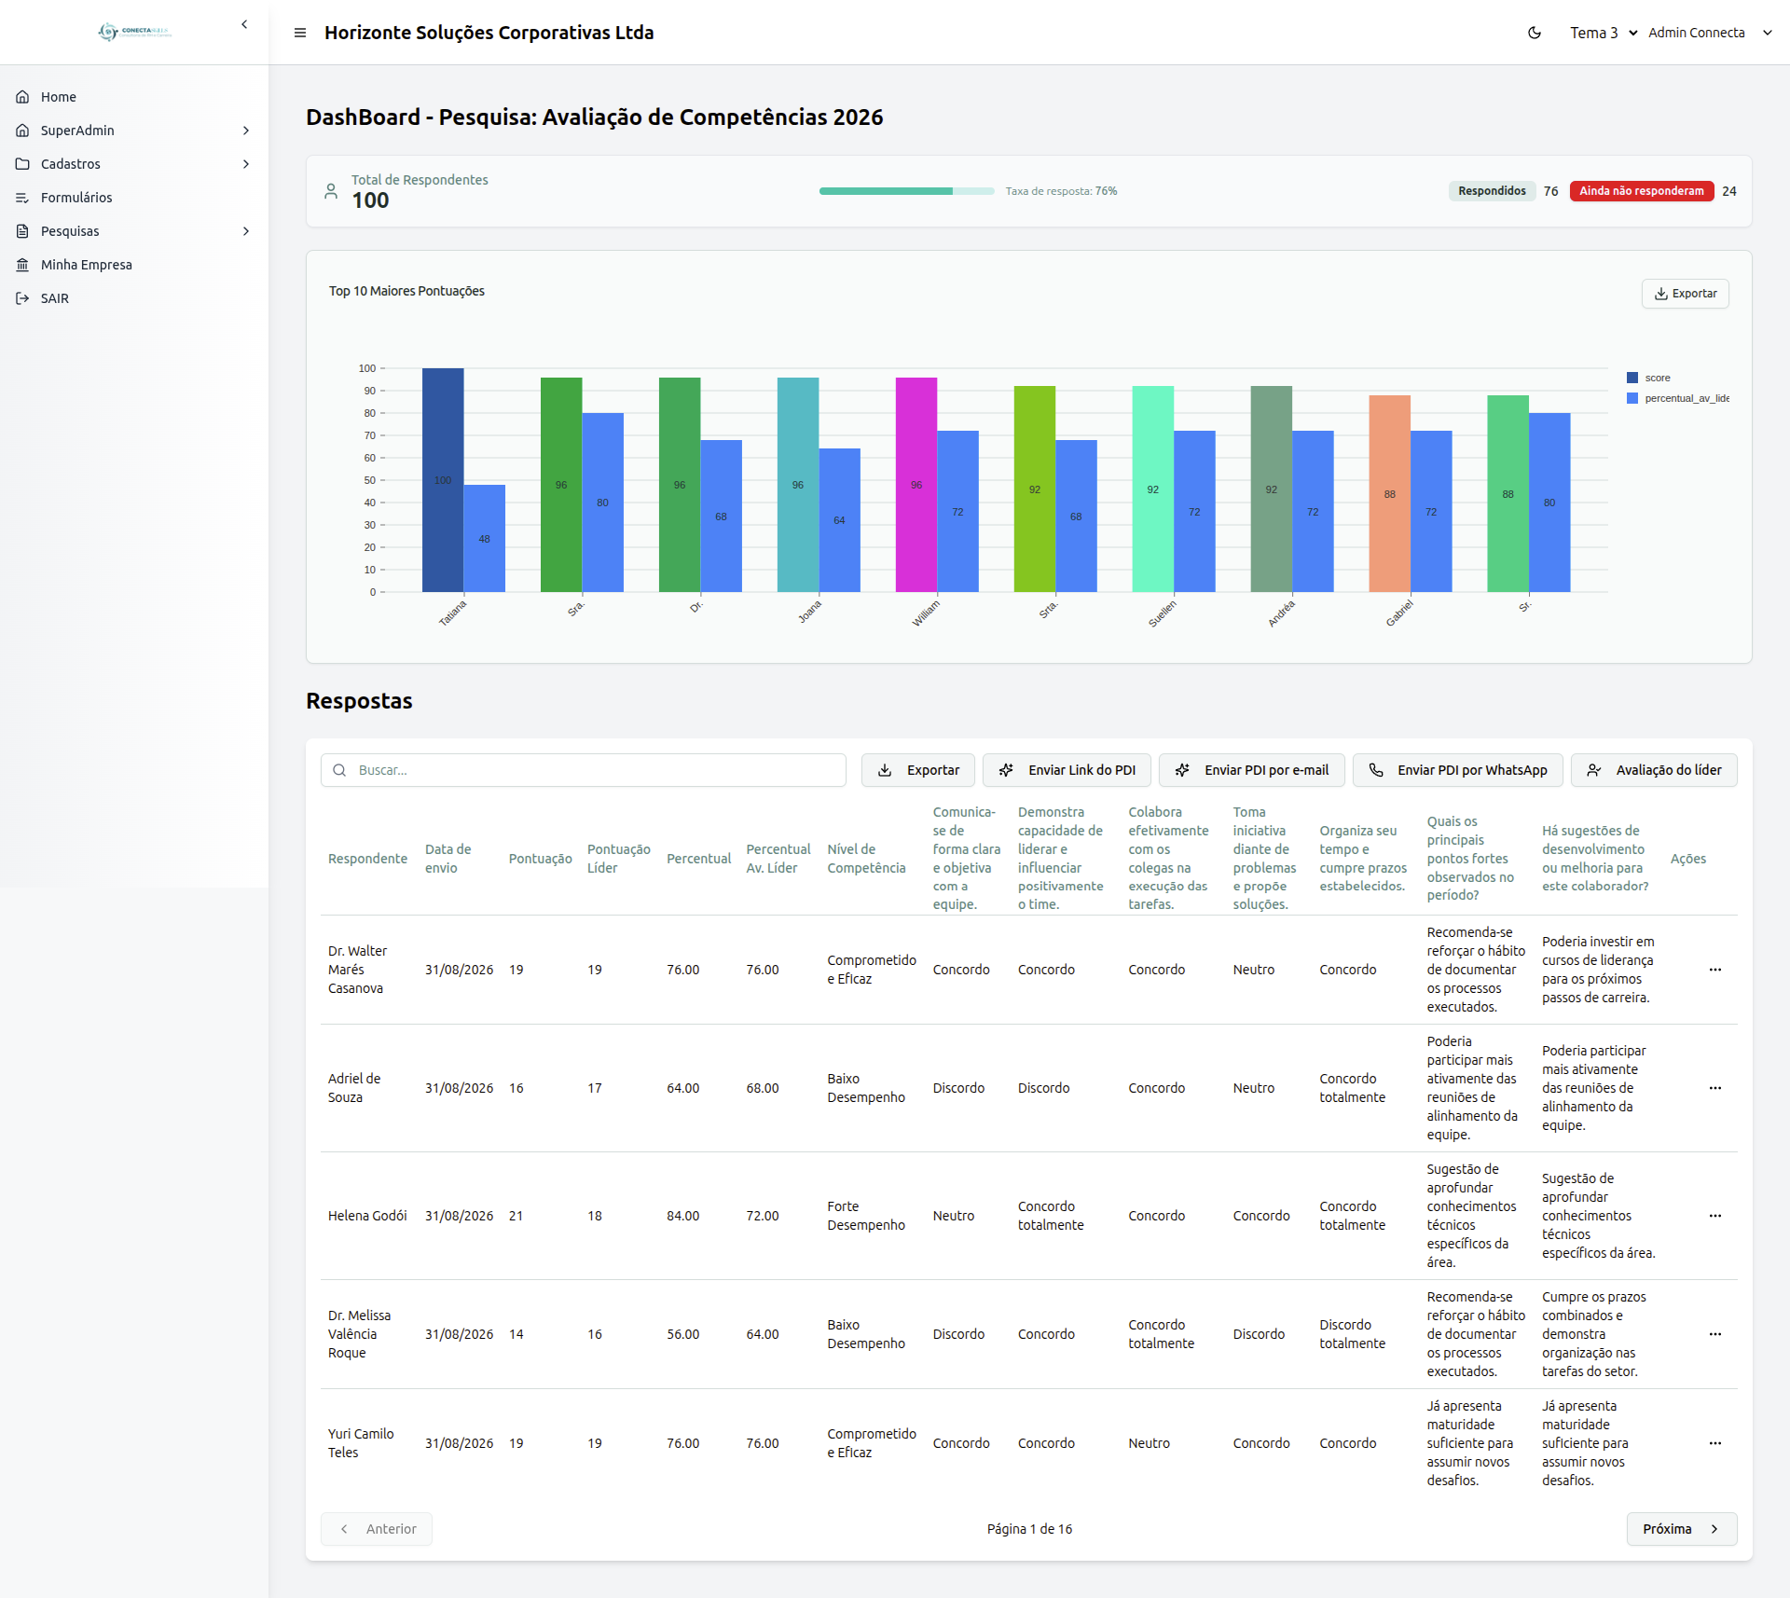1790x1598 pixels.
Task: Click Enviar Link do PDI button
Action: [x=1067, y=770]
